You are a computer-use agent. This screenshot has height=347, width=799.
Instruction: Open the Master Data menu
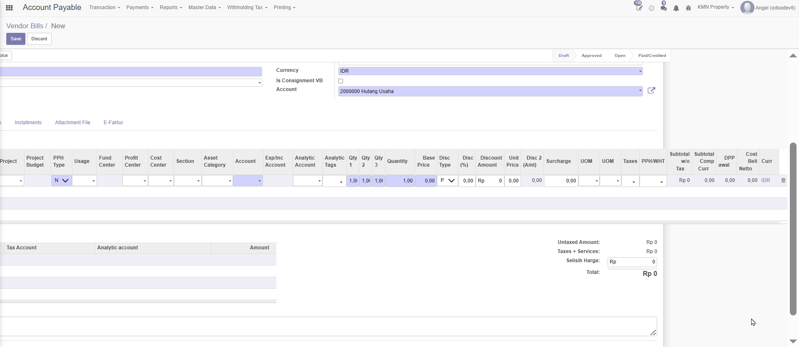click(x=204, y=7)
